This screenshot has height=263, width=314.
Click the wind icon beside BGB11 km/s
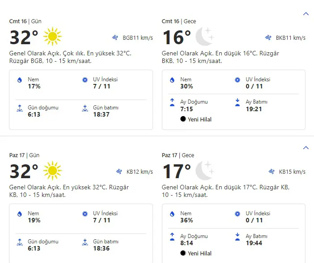point(115,38)
